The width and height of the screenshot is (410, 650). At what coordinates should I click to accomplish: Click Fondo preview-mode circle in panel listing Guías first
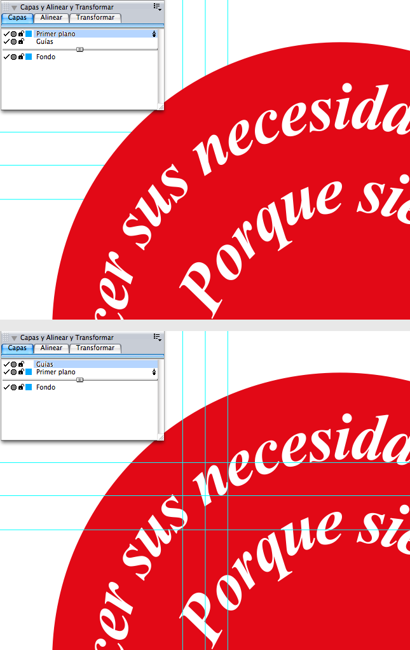pyautogui.click(x=13, y=387)
